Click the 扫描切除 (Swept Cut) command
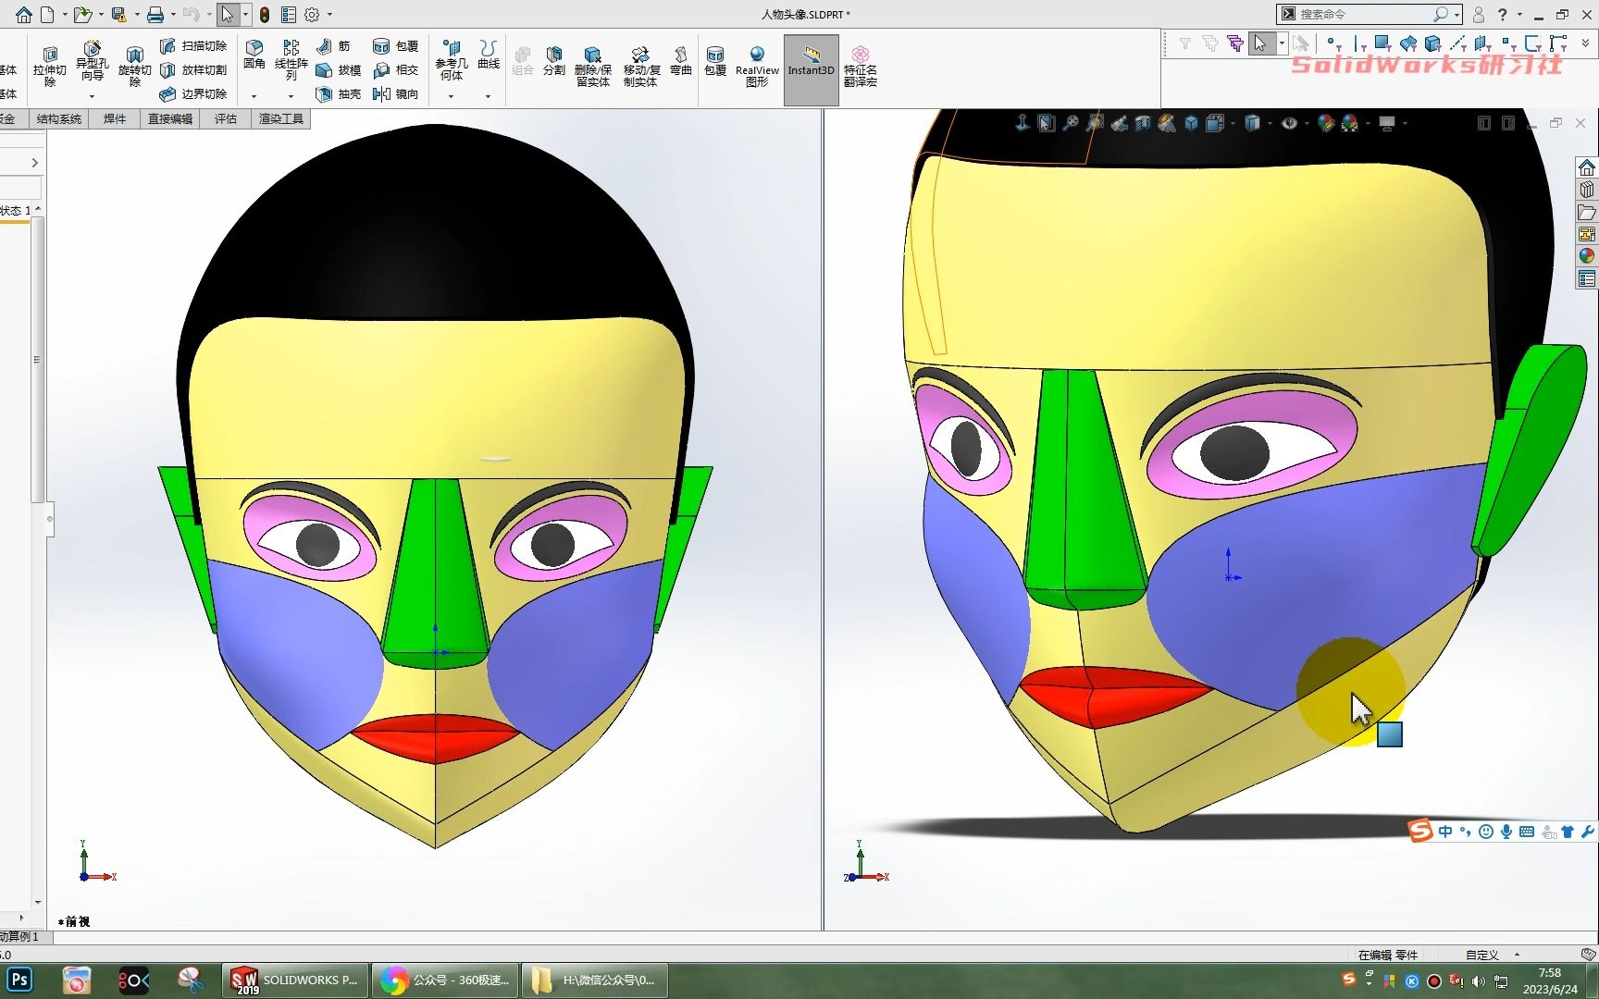 tap(193, 45)
